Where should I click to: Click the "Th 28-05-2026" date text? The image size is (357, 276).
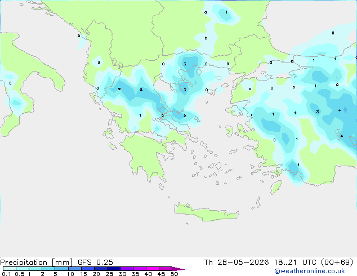(x=236, y=262)
